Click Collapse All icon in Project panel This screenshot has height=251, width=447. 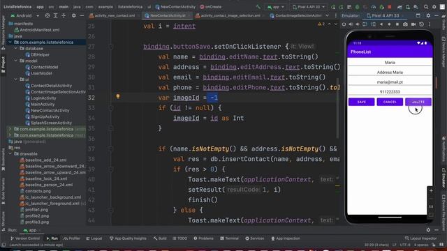coord(64,15)
